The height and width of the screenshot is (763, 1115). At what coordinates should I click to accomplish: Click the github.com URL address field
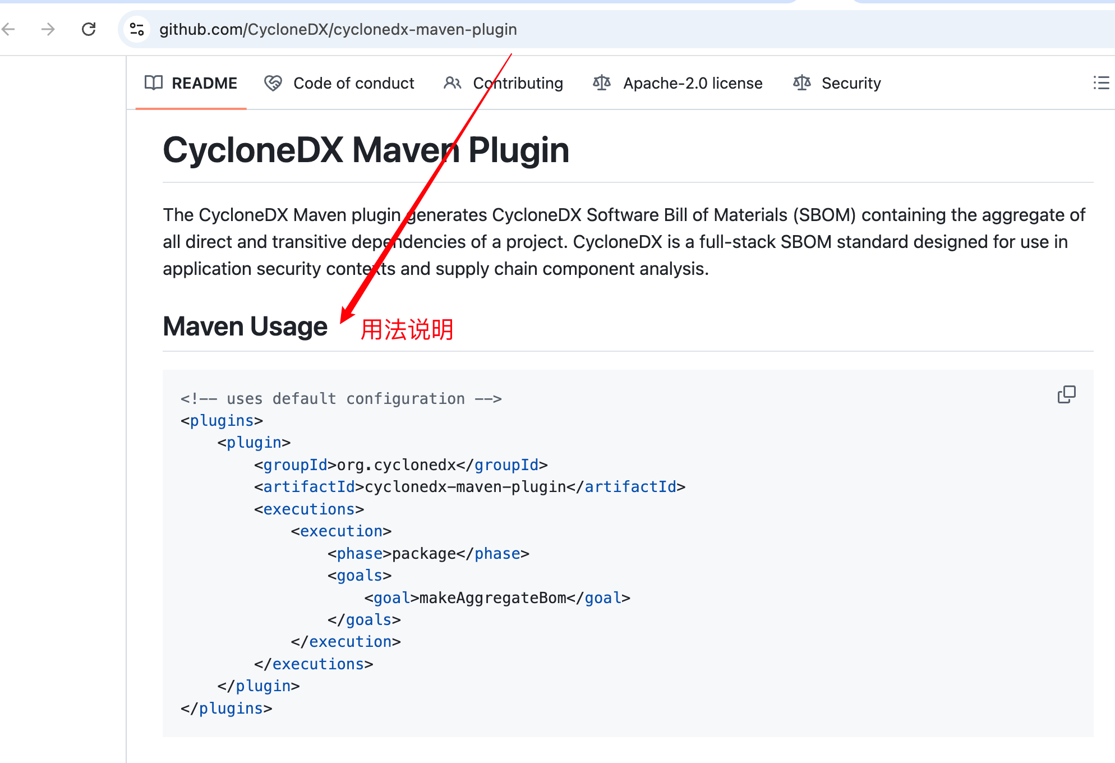pyautogui.click(x=338, y=29)
